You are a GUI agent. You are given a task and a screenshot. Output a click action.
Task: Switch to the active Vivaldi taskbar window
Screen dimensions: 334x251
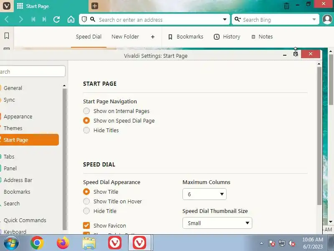click(x=140, y=243)
